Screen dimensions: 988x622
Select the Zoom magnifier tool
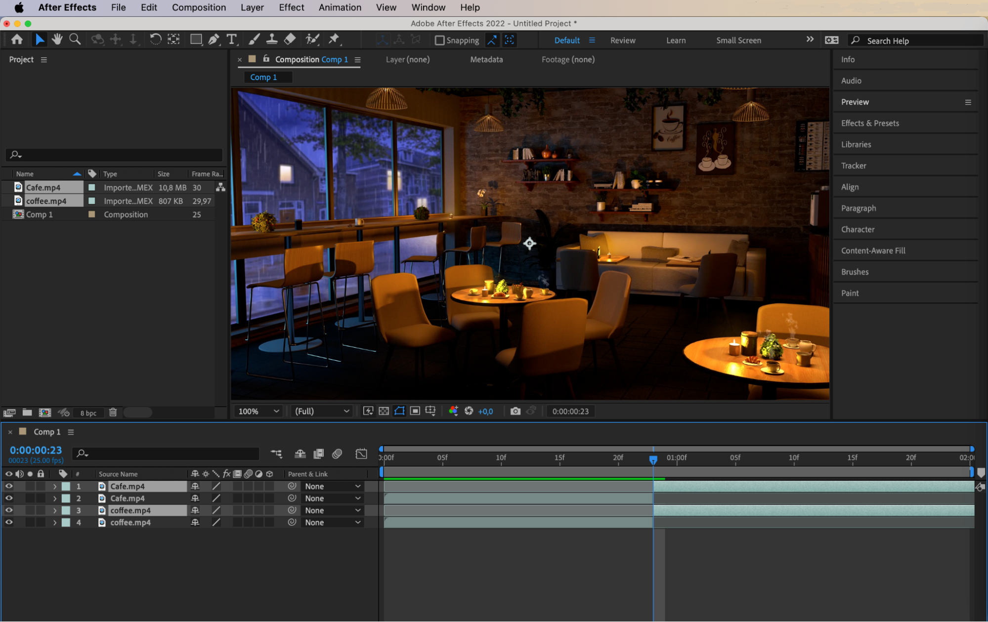[75, 40]
